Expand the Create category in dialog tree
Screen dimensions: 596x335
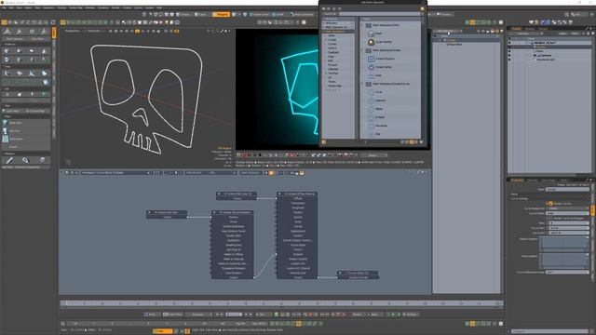[326, 39]
